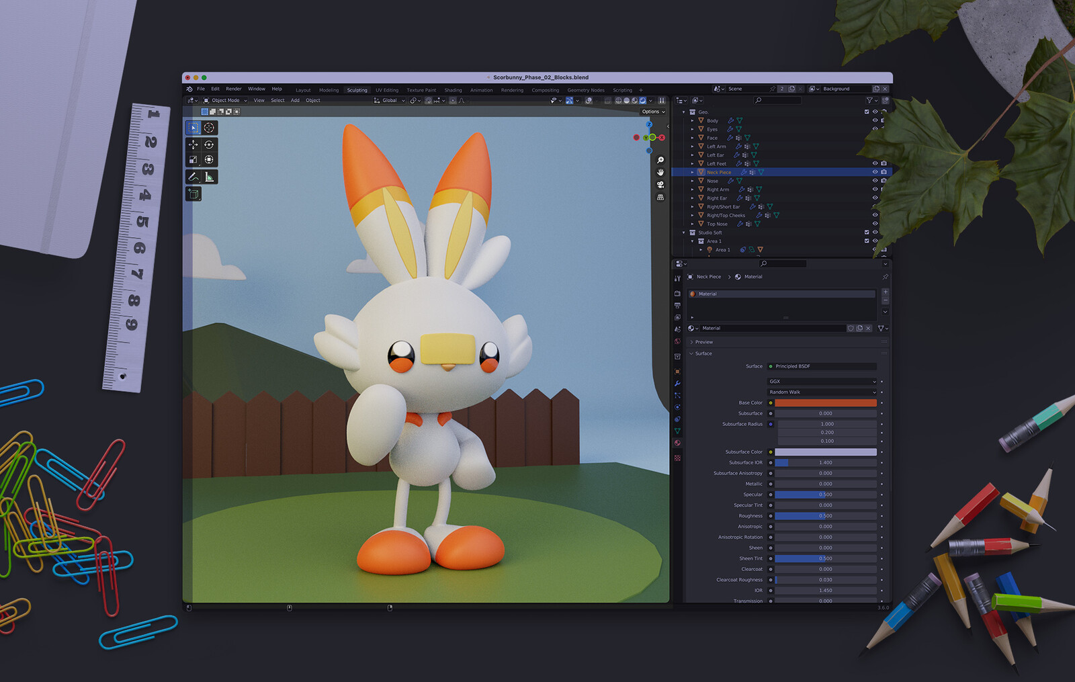
Task: Toggle visibility eye of Neck Piece
Action: (875, 172)
